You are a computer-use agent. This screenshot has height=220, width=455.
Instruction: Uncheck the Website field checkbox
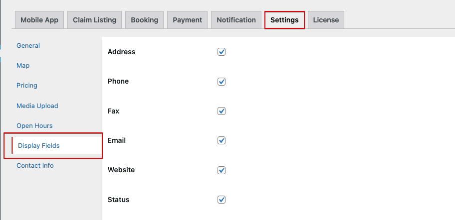(x=222, y=170)
